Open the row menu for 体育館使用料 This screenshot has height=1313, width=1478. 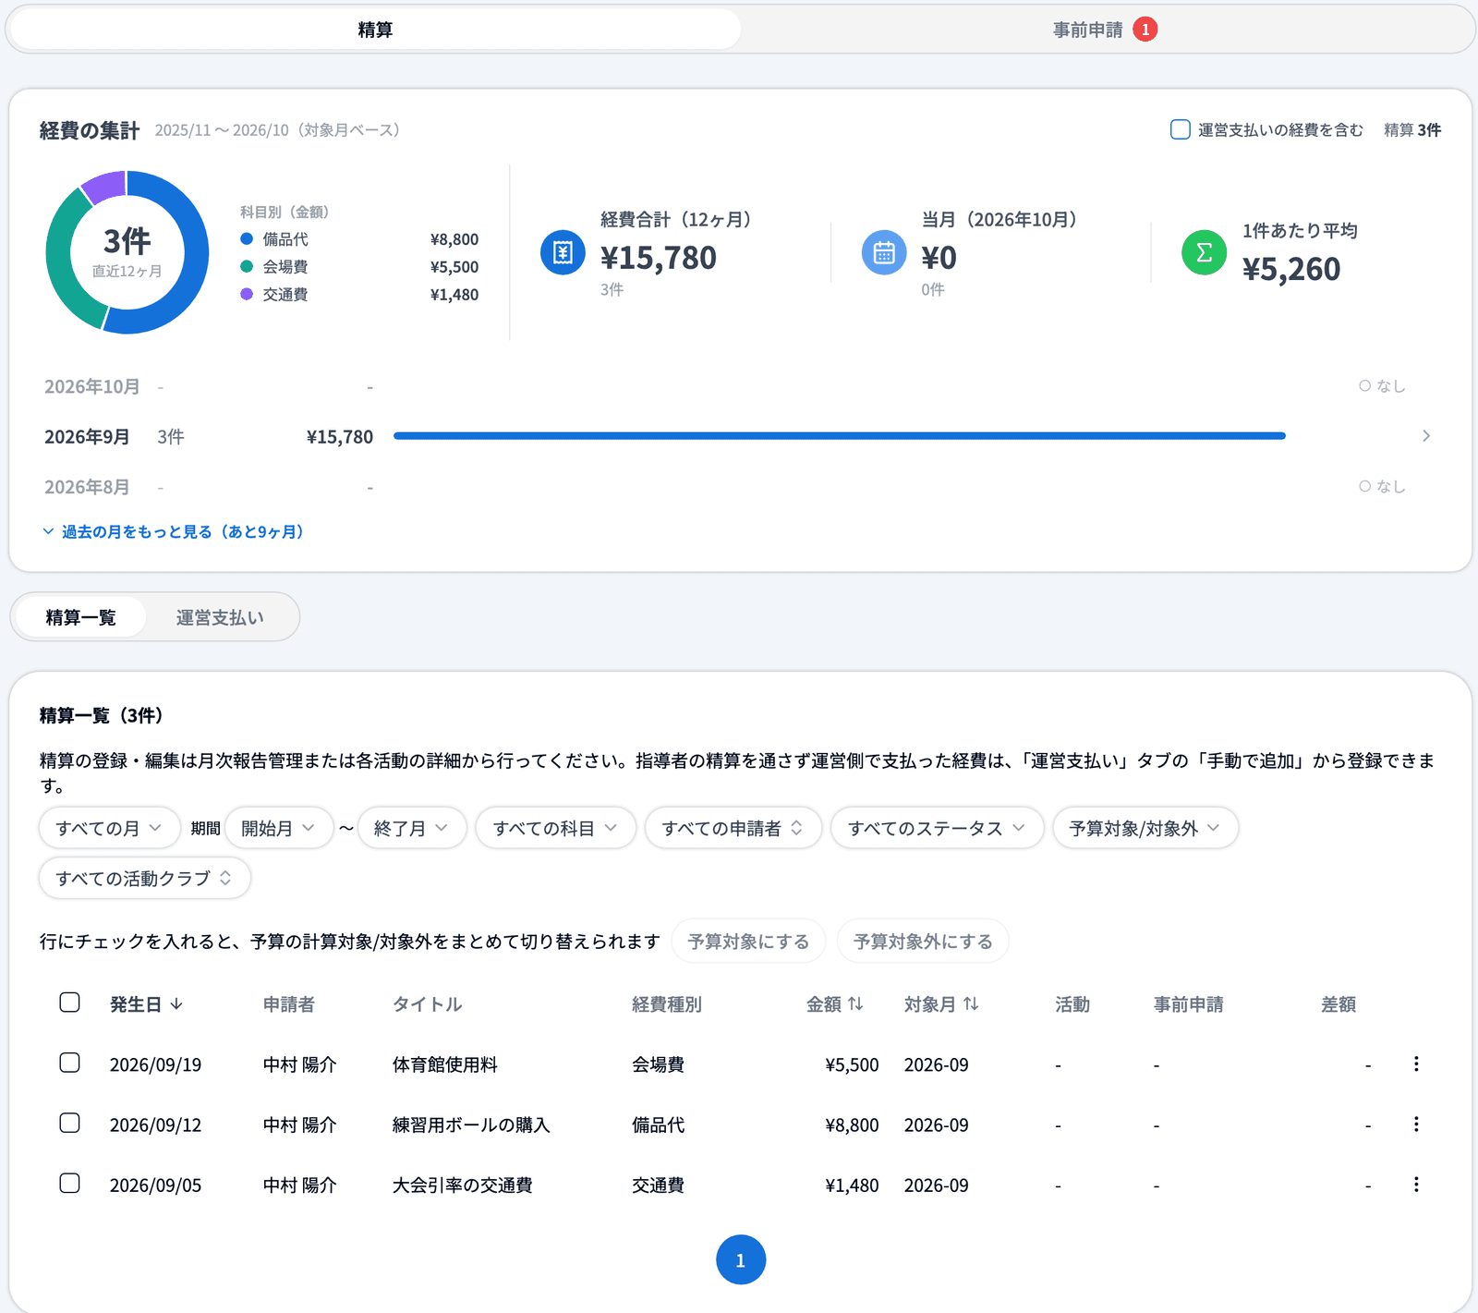[x=1416, y=1064]
